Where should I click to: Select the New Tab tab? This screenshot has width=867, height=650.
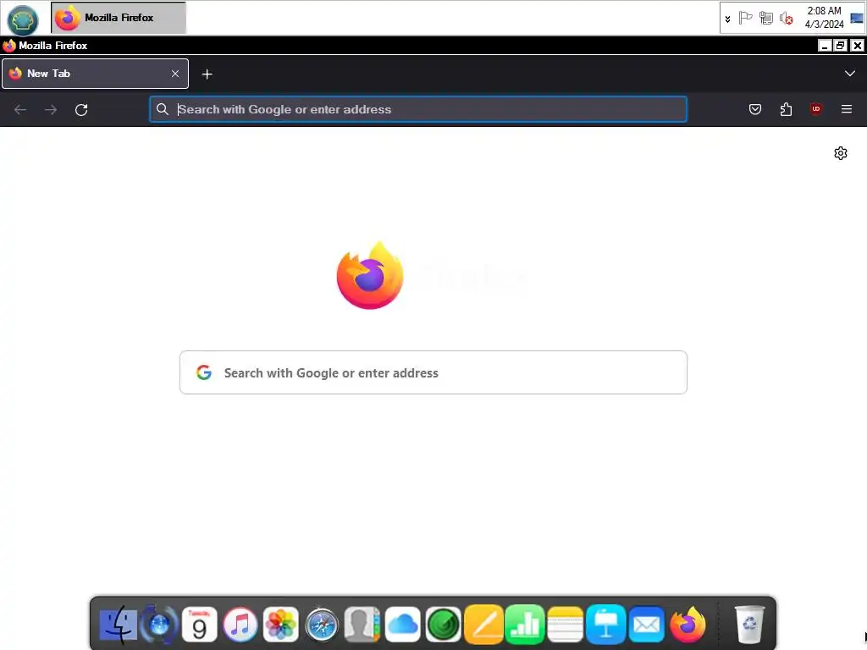tap(95, 74)
